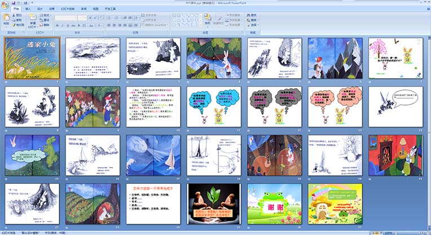Image resolution: width=431 pixels, height=235 pixels.
Task: Open the Select dropdown in editing group
Action: [x=253, y=25]
